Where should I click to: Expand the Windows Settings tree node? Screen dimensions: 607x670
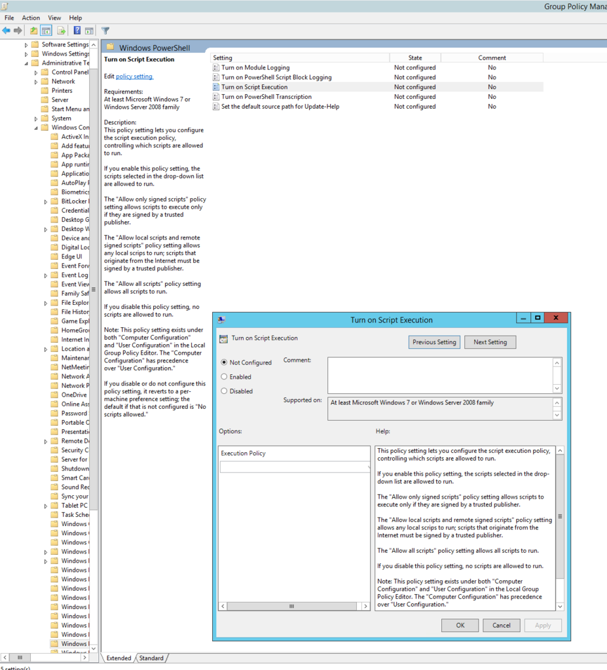(26, 54)
